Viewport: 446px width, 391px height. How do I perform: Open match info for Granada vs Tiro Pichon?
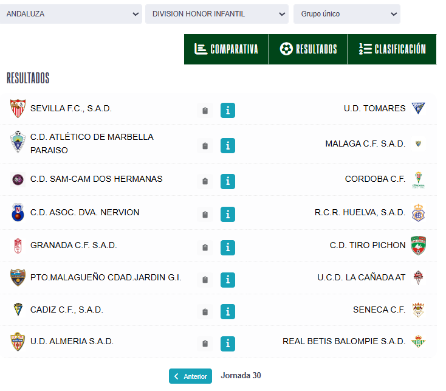pyautogui.click(x=227, y=247)
